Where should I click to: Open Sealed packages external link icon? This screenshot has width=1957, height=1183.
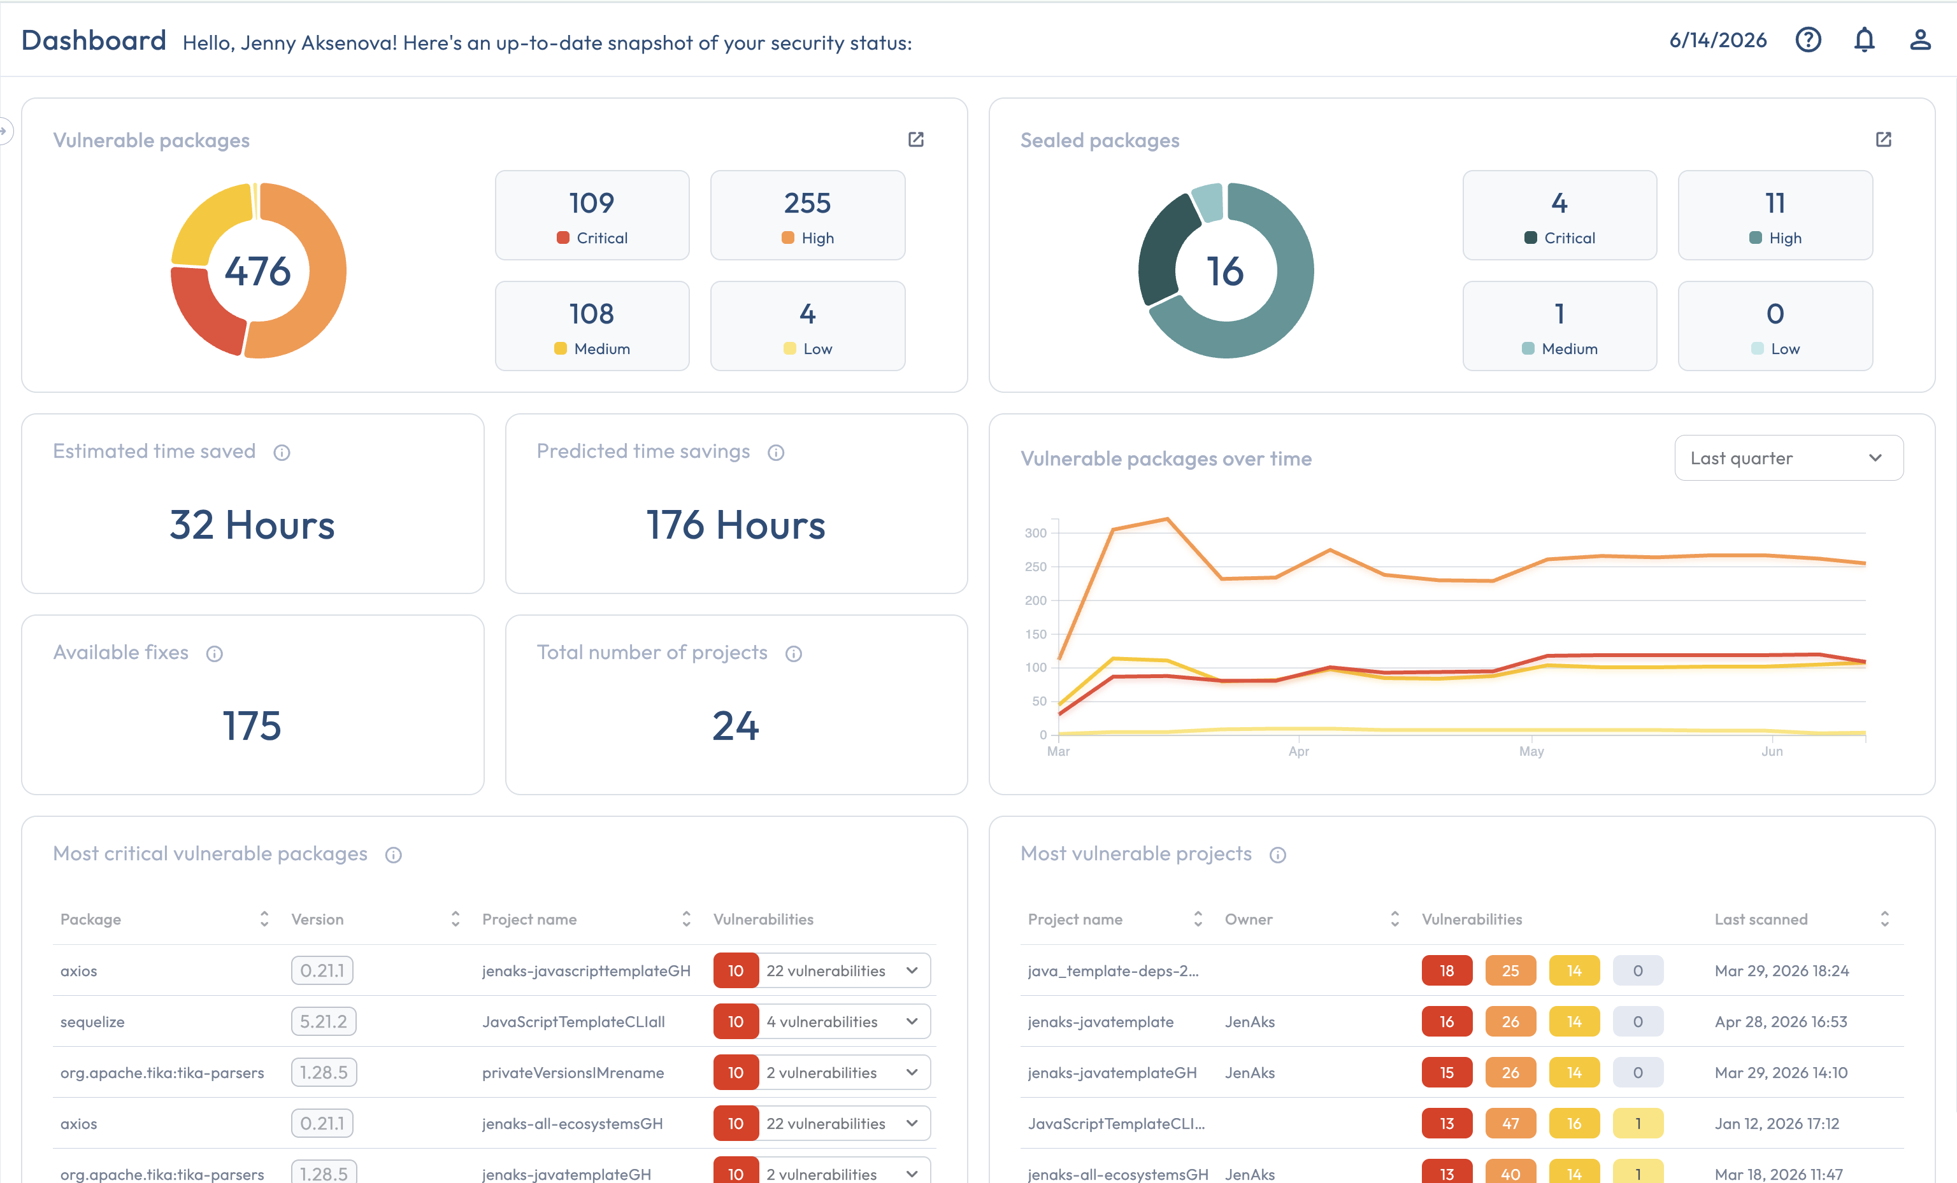pyautogui.click(x=1883, y=139)
